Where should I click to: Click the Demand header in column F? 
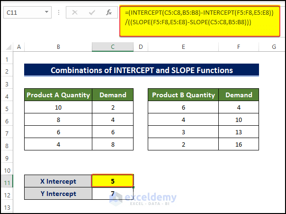(239, 95)
